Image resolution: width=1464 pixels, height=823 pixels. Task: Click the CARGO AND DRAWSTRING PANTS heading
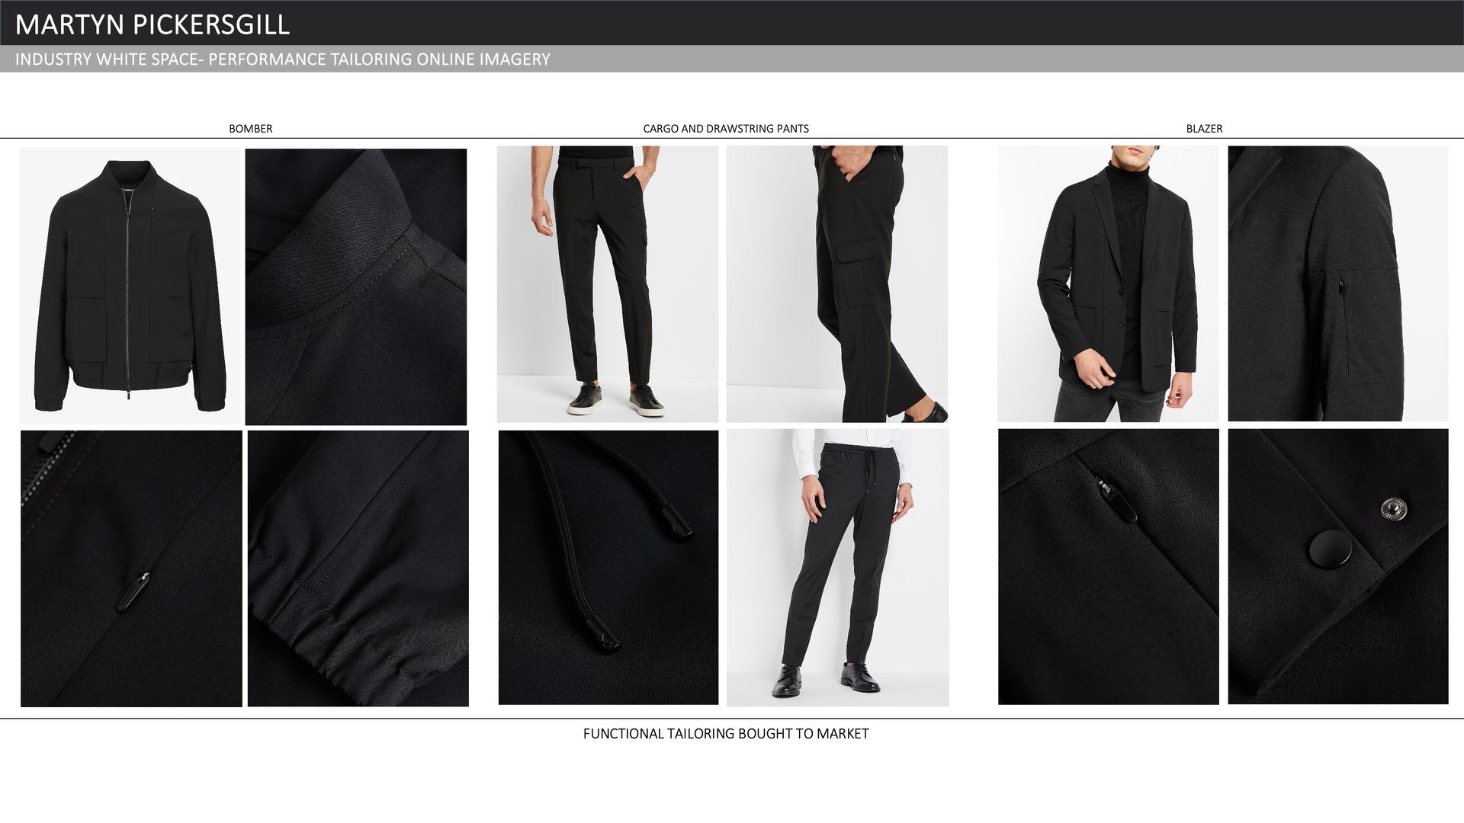coord(725,129)
